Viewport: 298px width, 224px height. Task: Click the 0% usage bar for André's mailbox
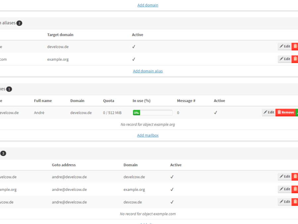(152, 113)
